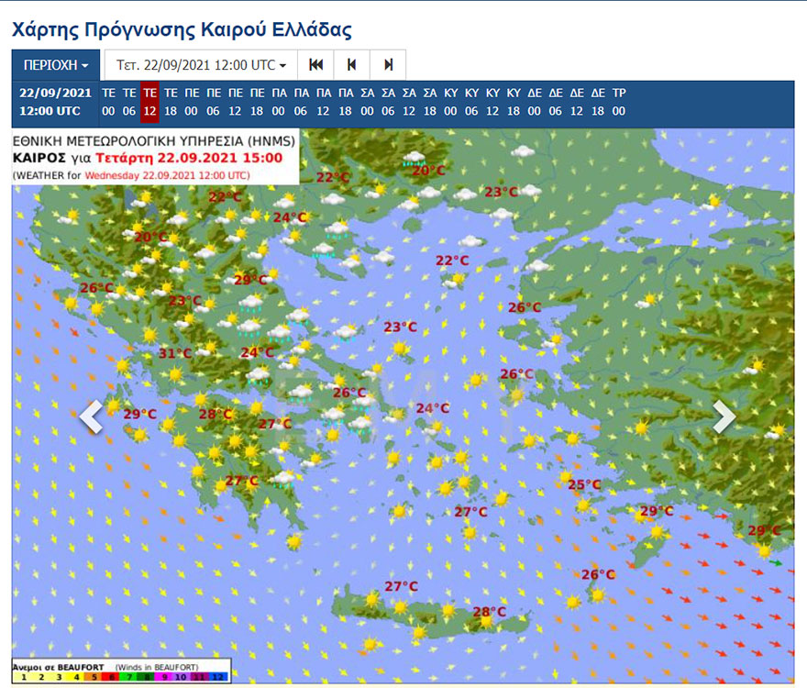The image size is (807, 688).
Task: Go to previous forecast time step
Action: coord(351,65)
